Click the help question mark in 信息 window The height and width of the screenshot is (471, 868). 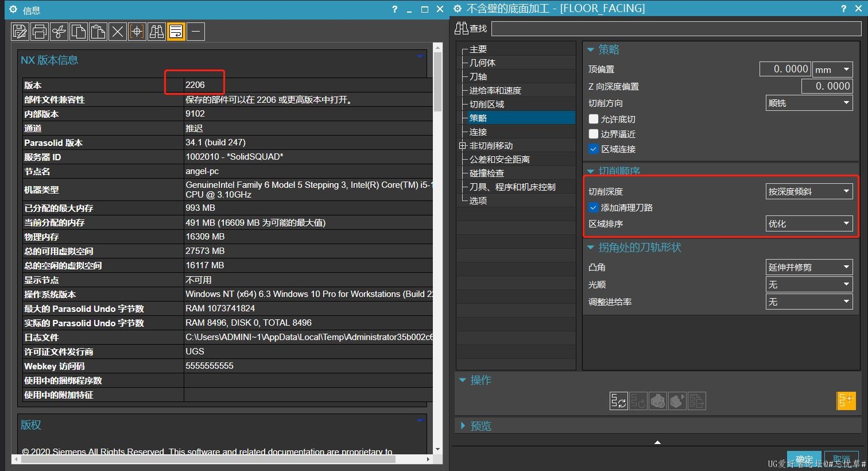394,9
